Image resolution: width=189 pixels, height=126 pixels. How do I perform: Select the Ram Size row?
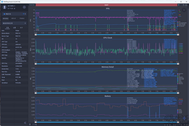[x=14, y=72]
